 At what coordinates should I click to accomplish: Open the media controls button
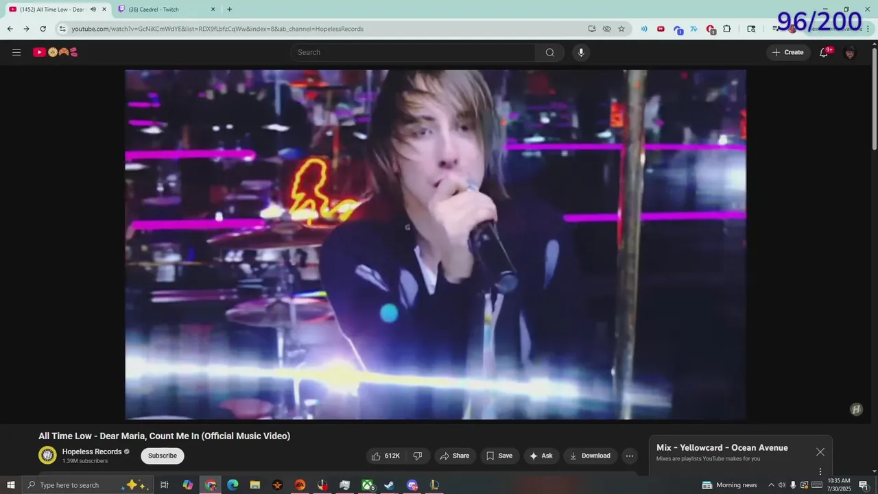point(776,29)
